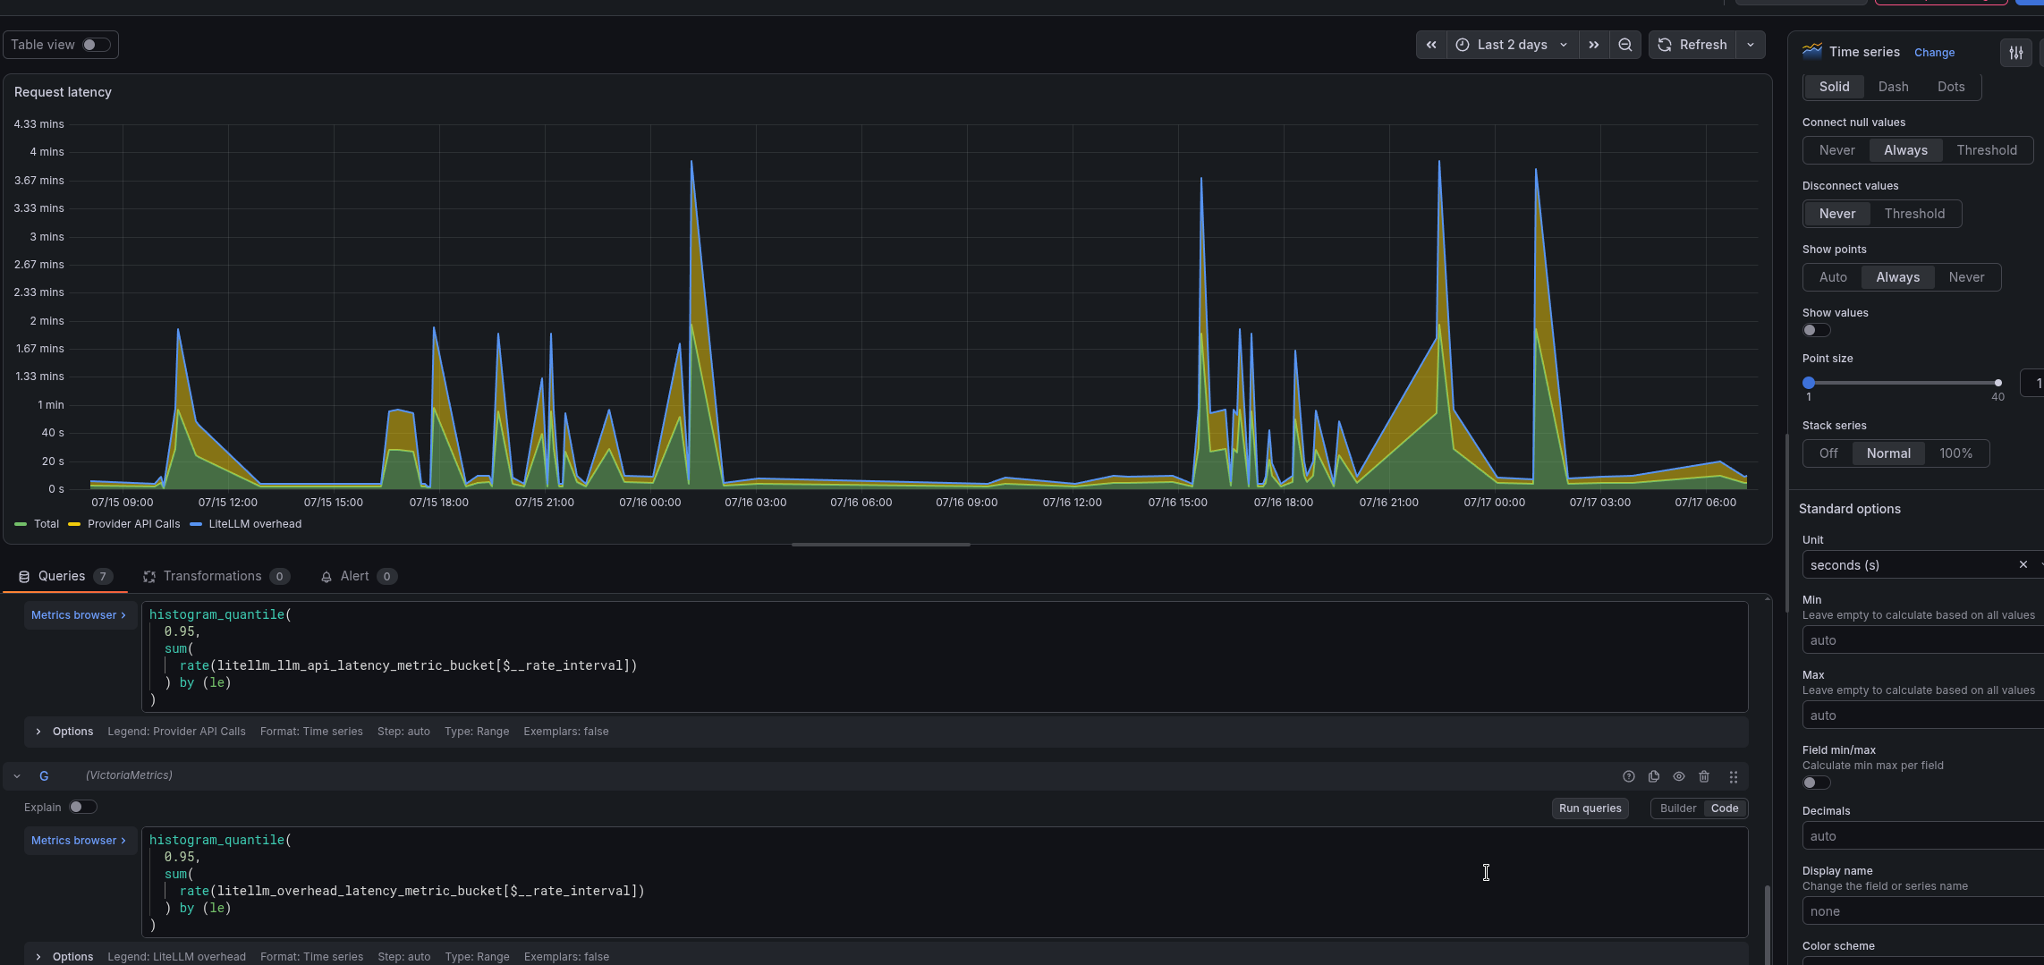This screenshot has width=2044, height=965.
Task: Toggle the Field min/max switch
Action: click(x=1816, y=783)
